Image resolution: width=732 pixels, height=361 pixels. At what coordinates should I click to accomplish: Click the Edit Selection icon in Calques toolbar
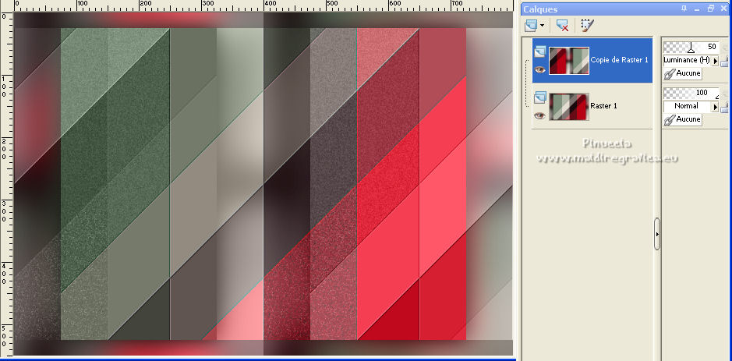coord(587,26)
